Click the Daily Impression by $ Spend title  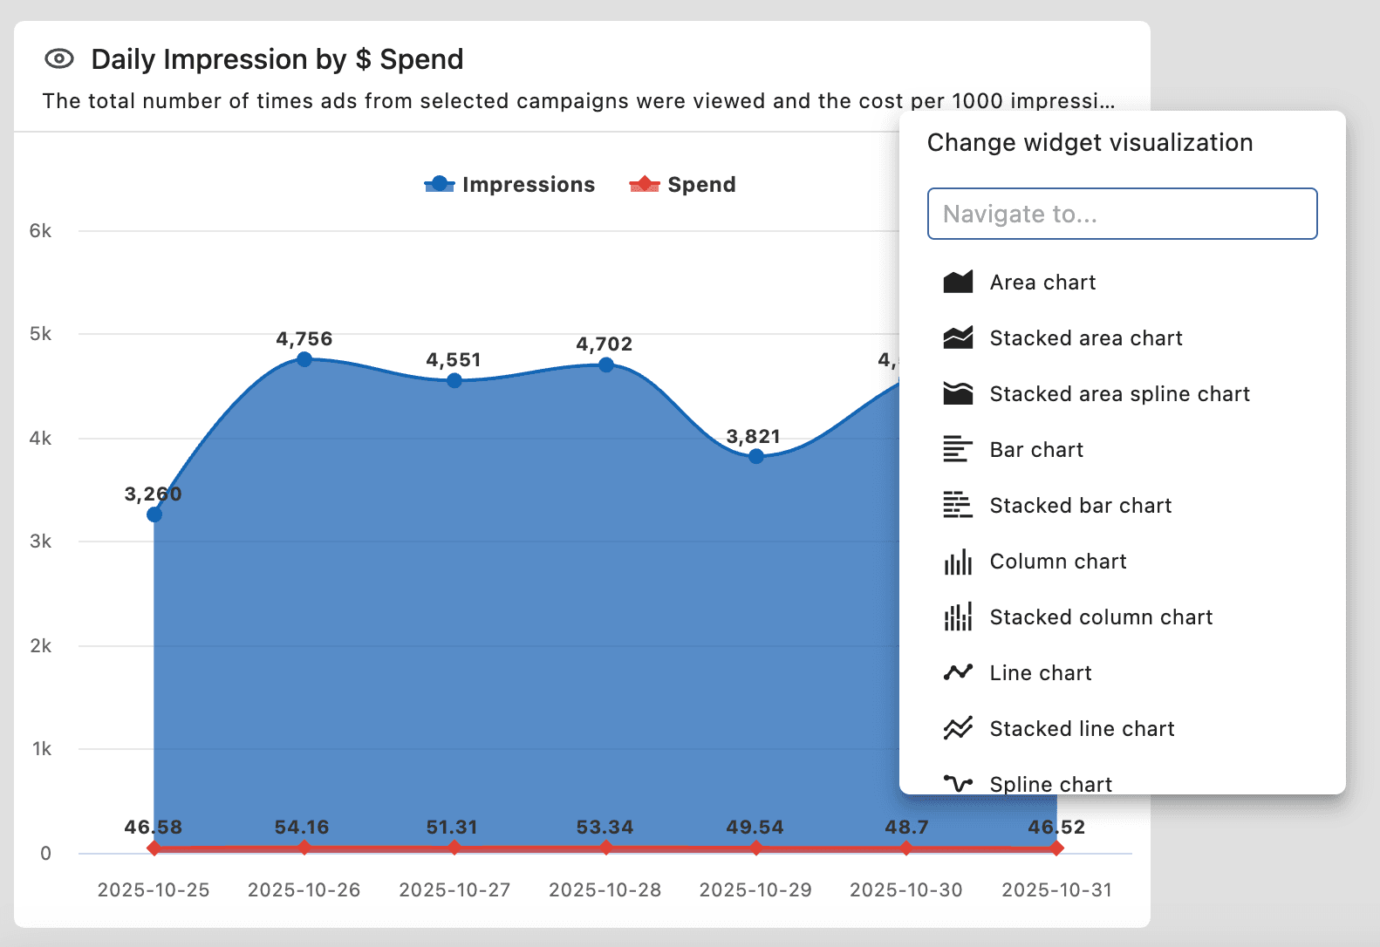tap(277, 59)
